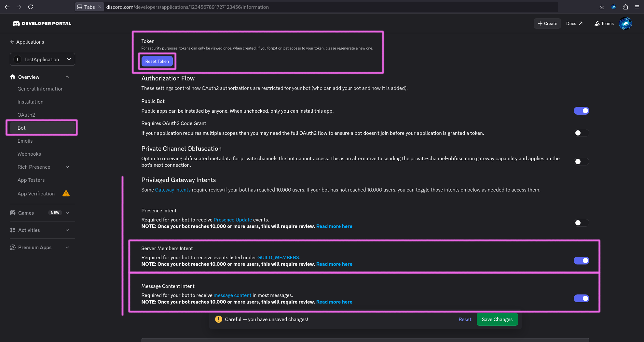Viewport: 644px width, 342px height.
Task: Open General Information in the sidebar
Action: click(x=40, y=89)
